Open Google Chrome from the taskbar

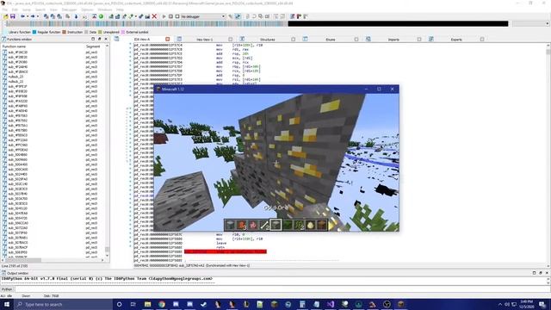(162, 304)
